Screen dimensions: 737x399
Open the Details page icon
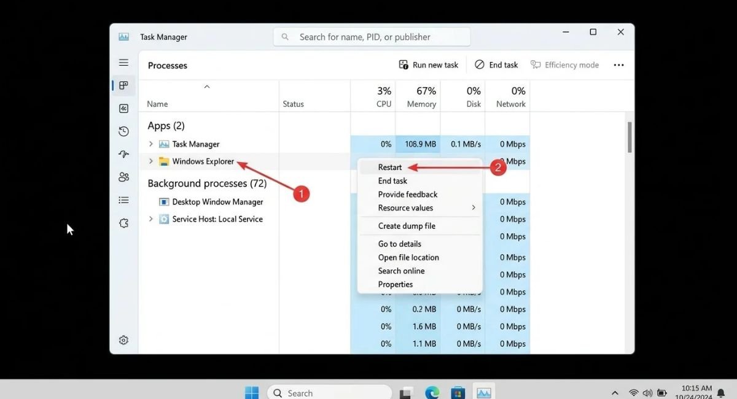click(123, 200)
